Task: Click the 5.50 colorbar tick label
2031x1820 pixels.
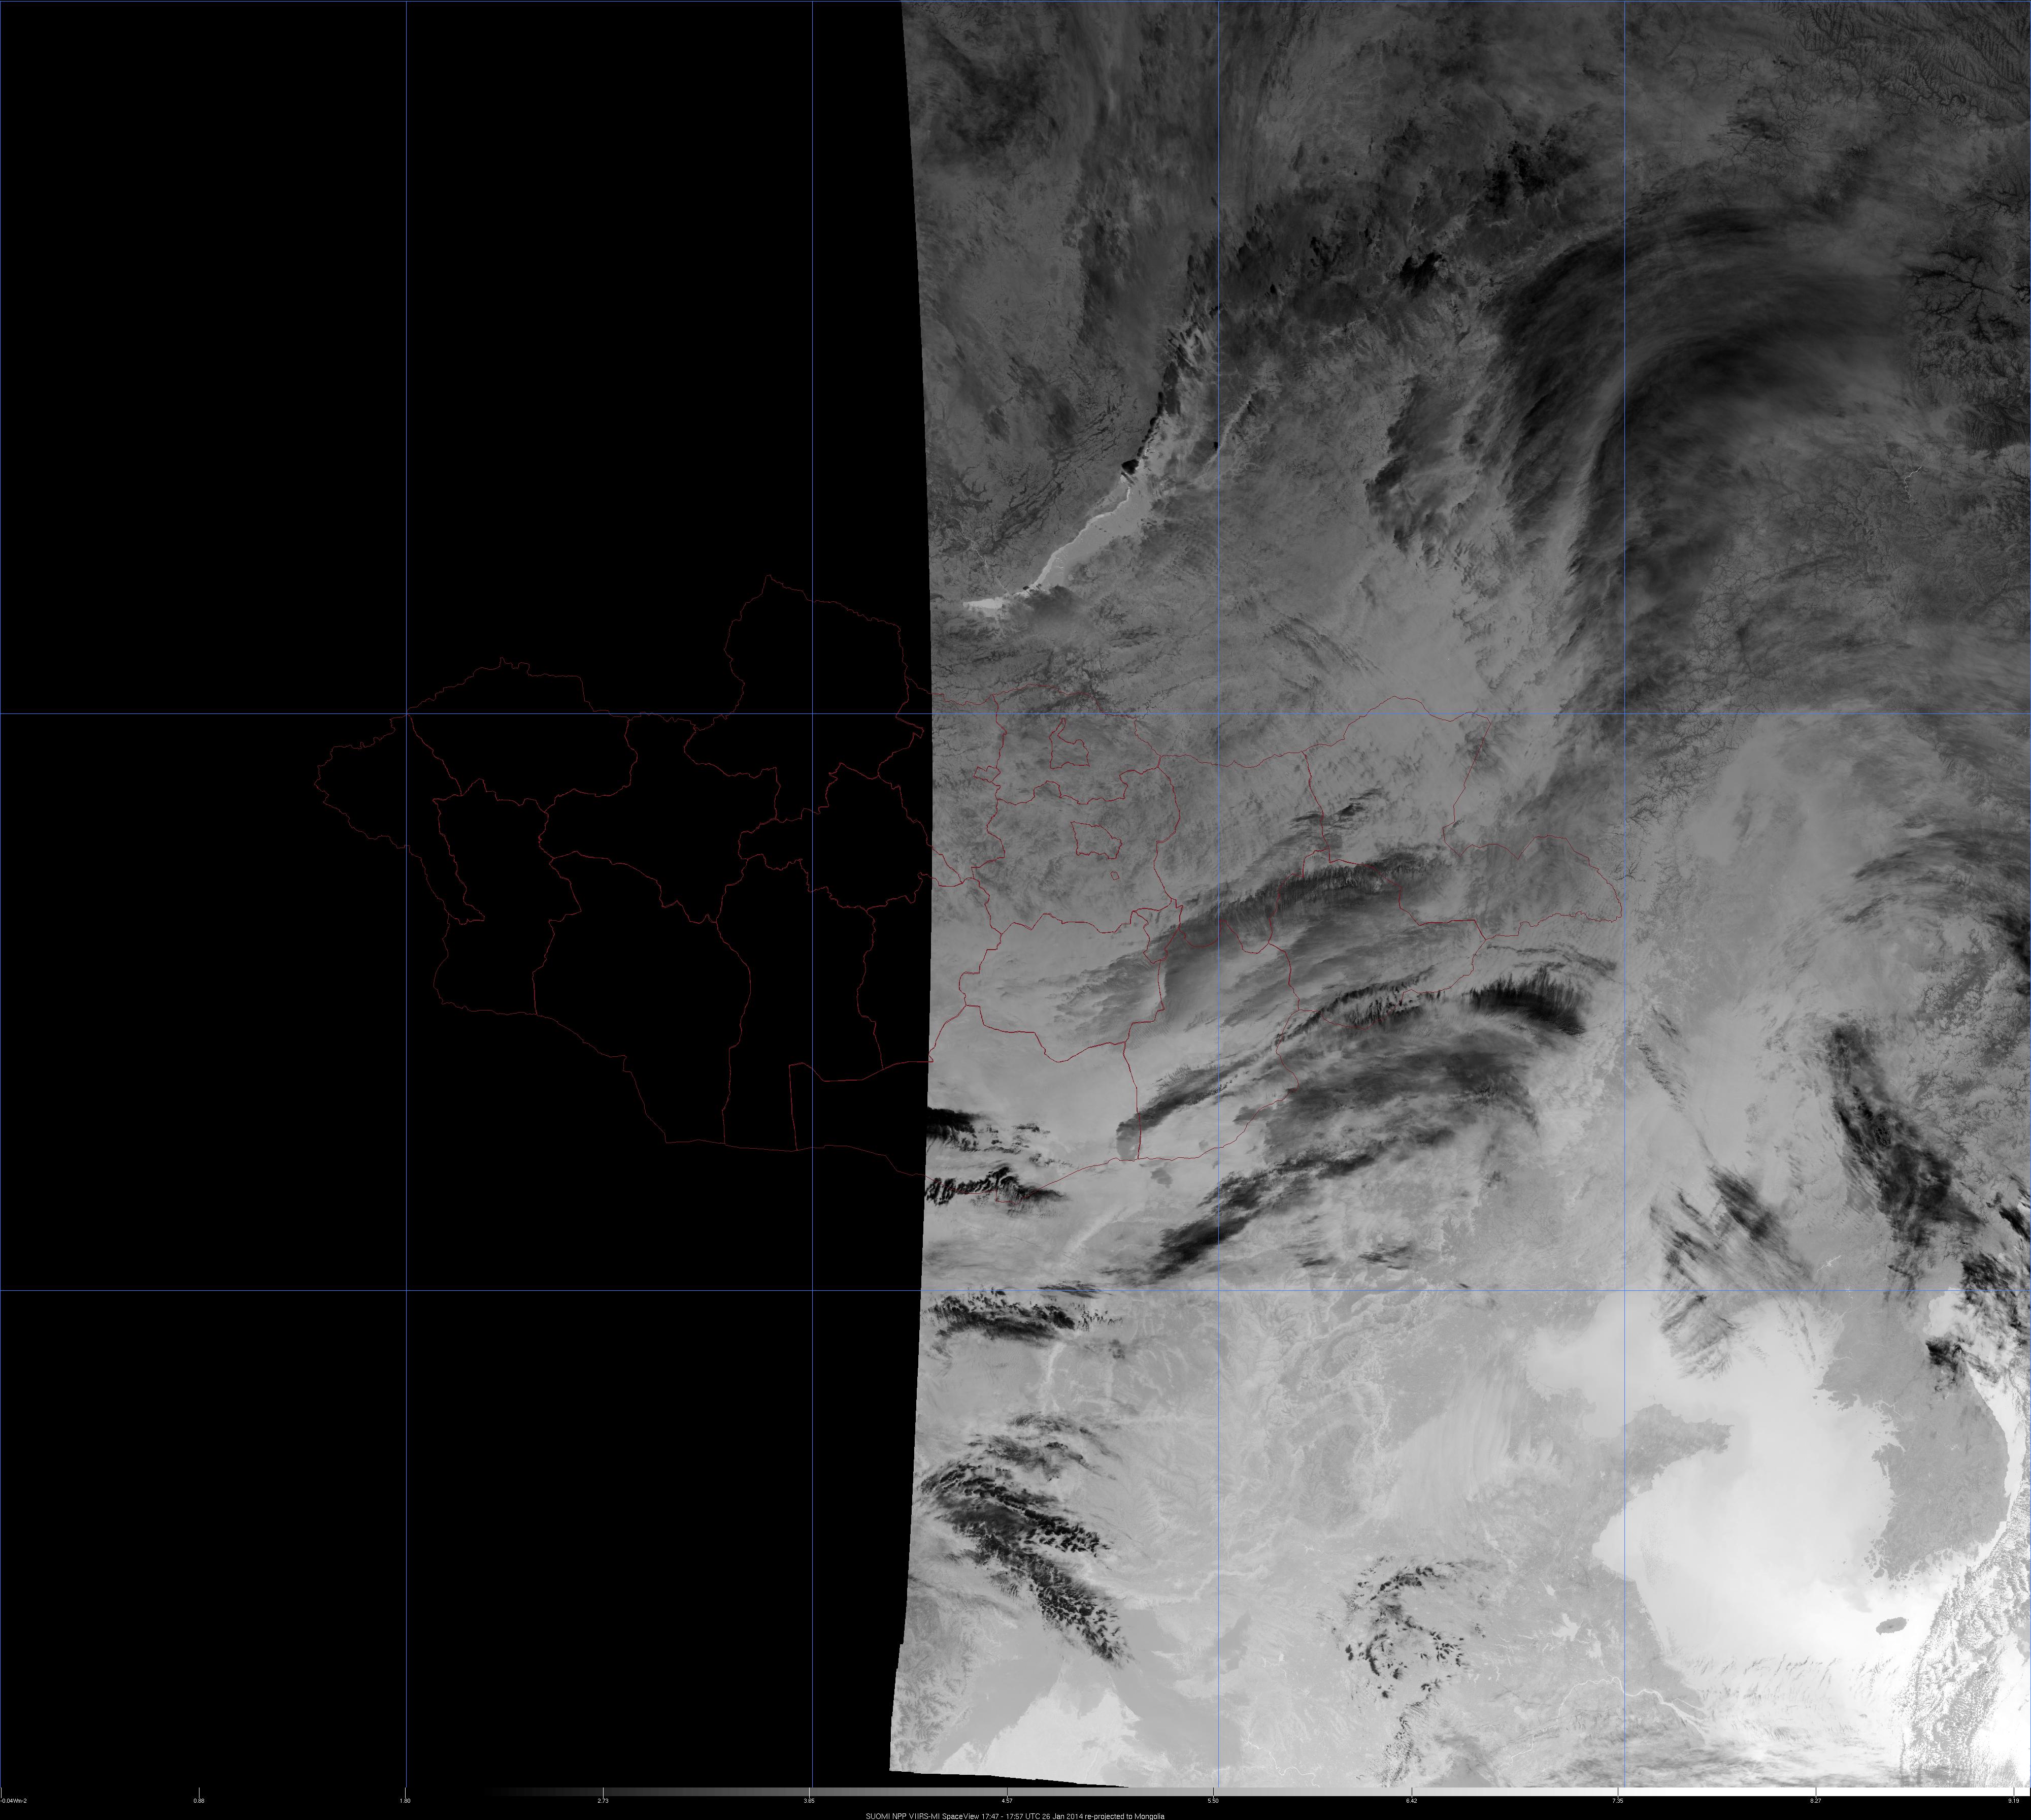Action: click(1212, 1801)
